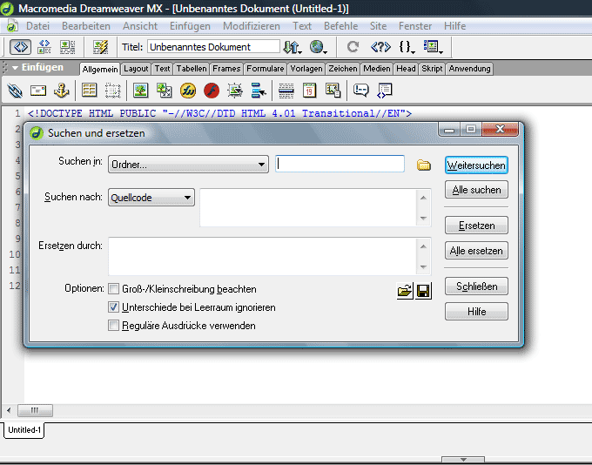This screenshot has width=592, height=465.
Task: Open Code Navigation braces menu
Action: click(407, 47)
